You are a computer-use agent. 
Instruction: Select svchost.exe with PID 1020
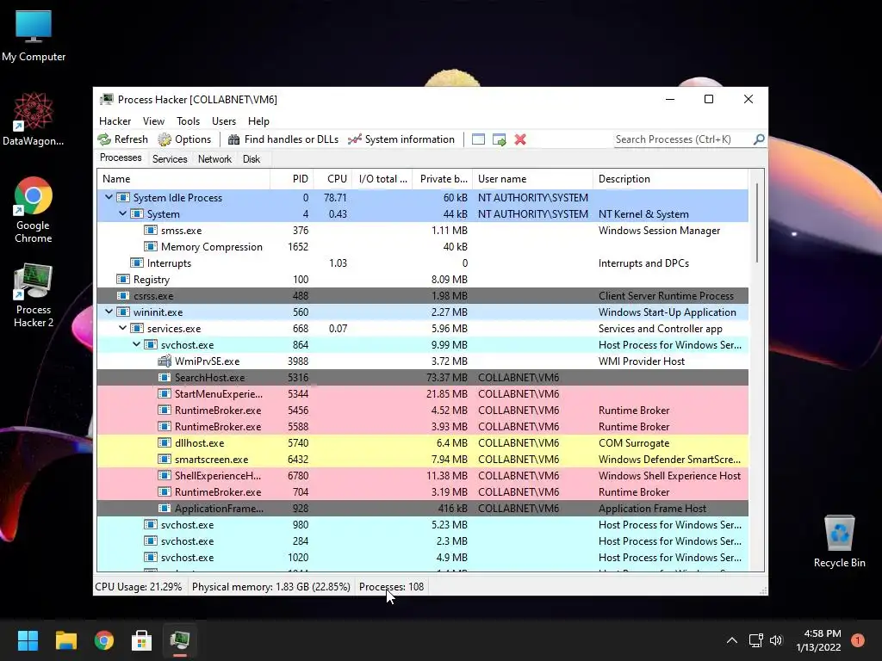coord(422,557)
